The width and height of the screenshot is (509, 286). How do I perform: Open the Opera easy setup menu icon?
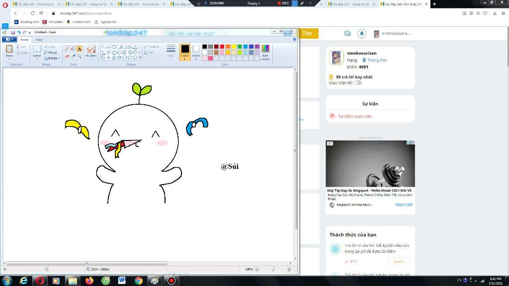[503, 13]
